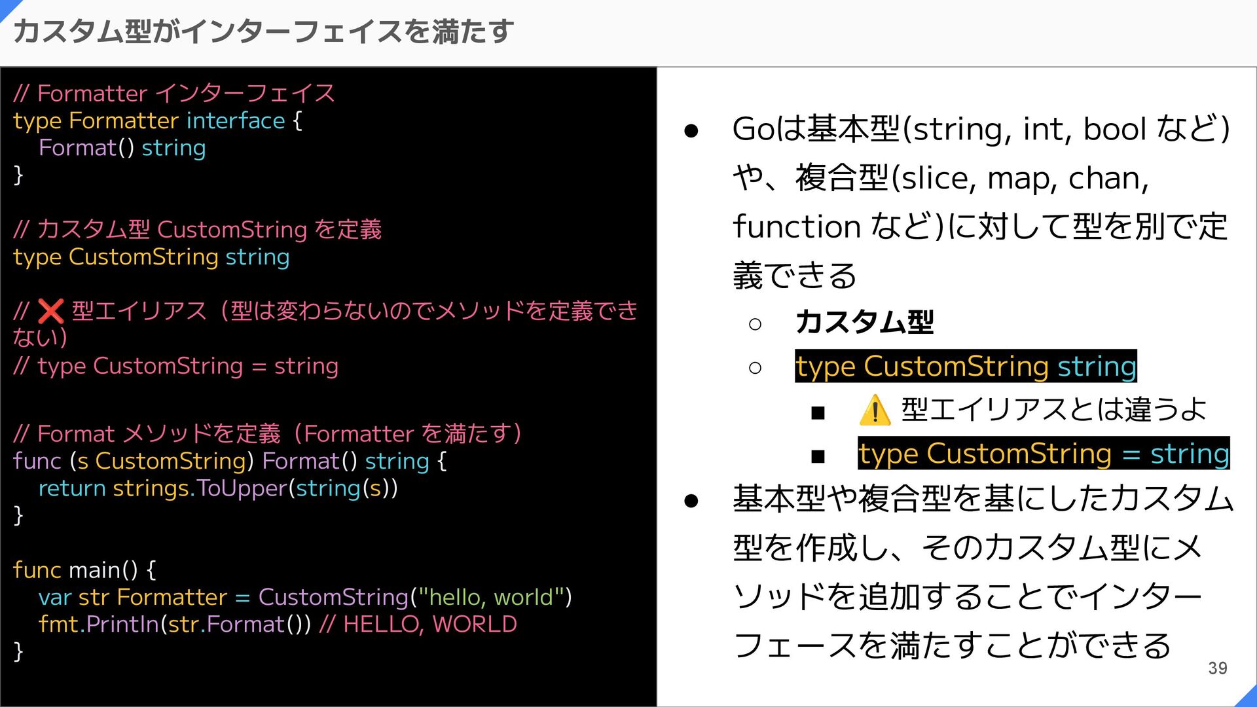Click the black code line type CustomString string
The width and height of the screenshot is (1257, 707).
point(151,257)
